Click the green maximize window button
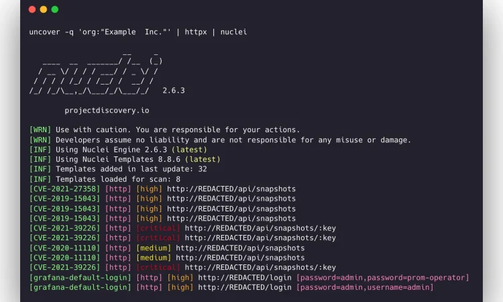The image size is (503, 302). coord(55,9)
